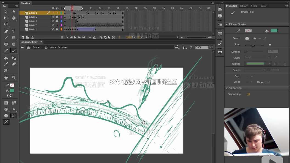Open the Info panel icon

pyautogui.click(x=220, y=16)
